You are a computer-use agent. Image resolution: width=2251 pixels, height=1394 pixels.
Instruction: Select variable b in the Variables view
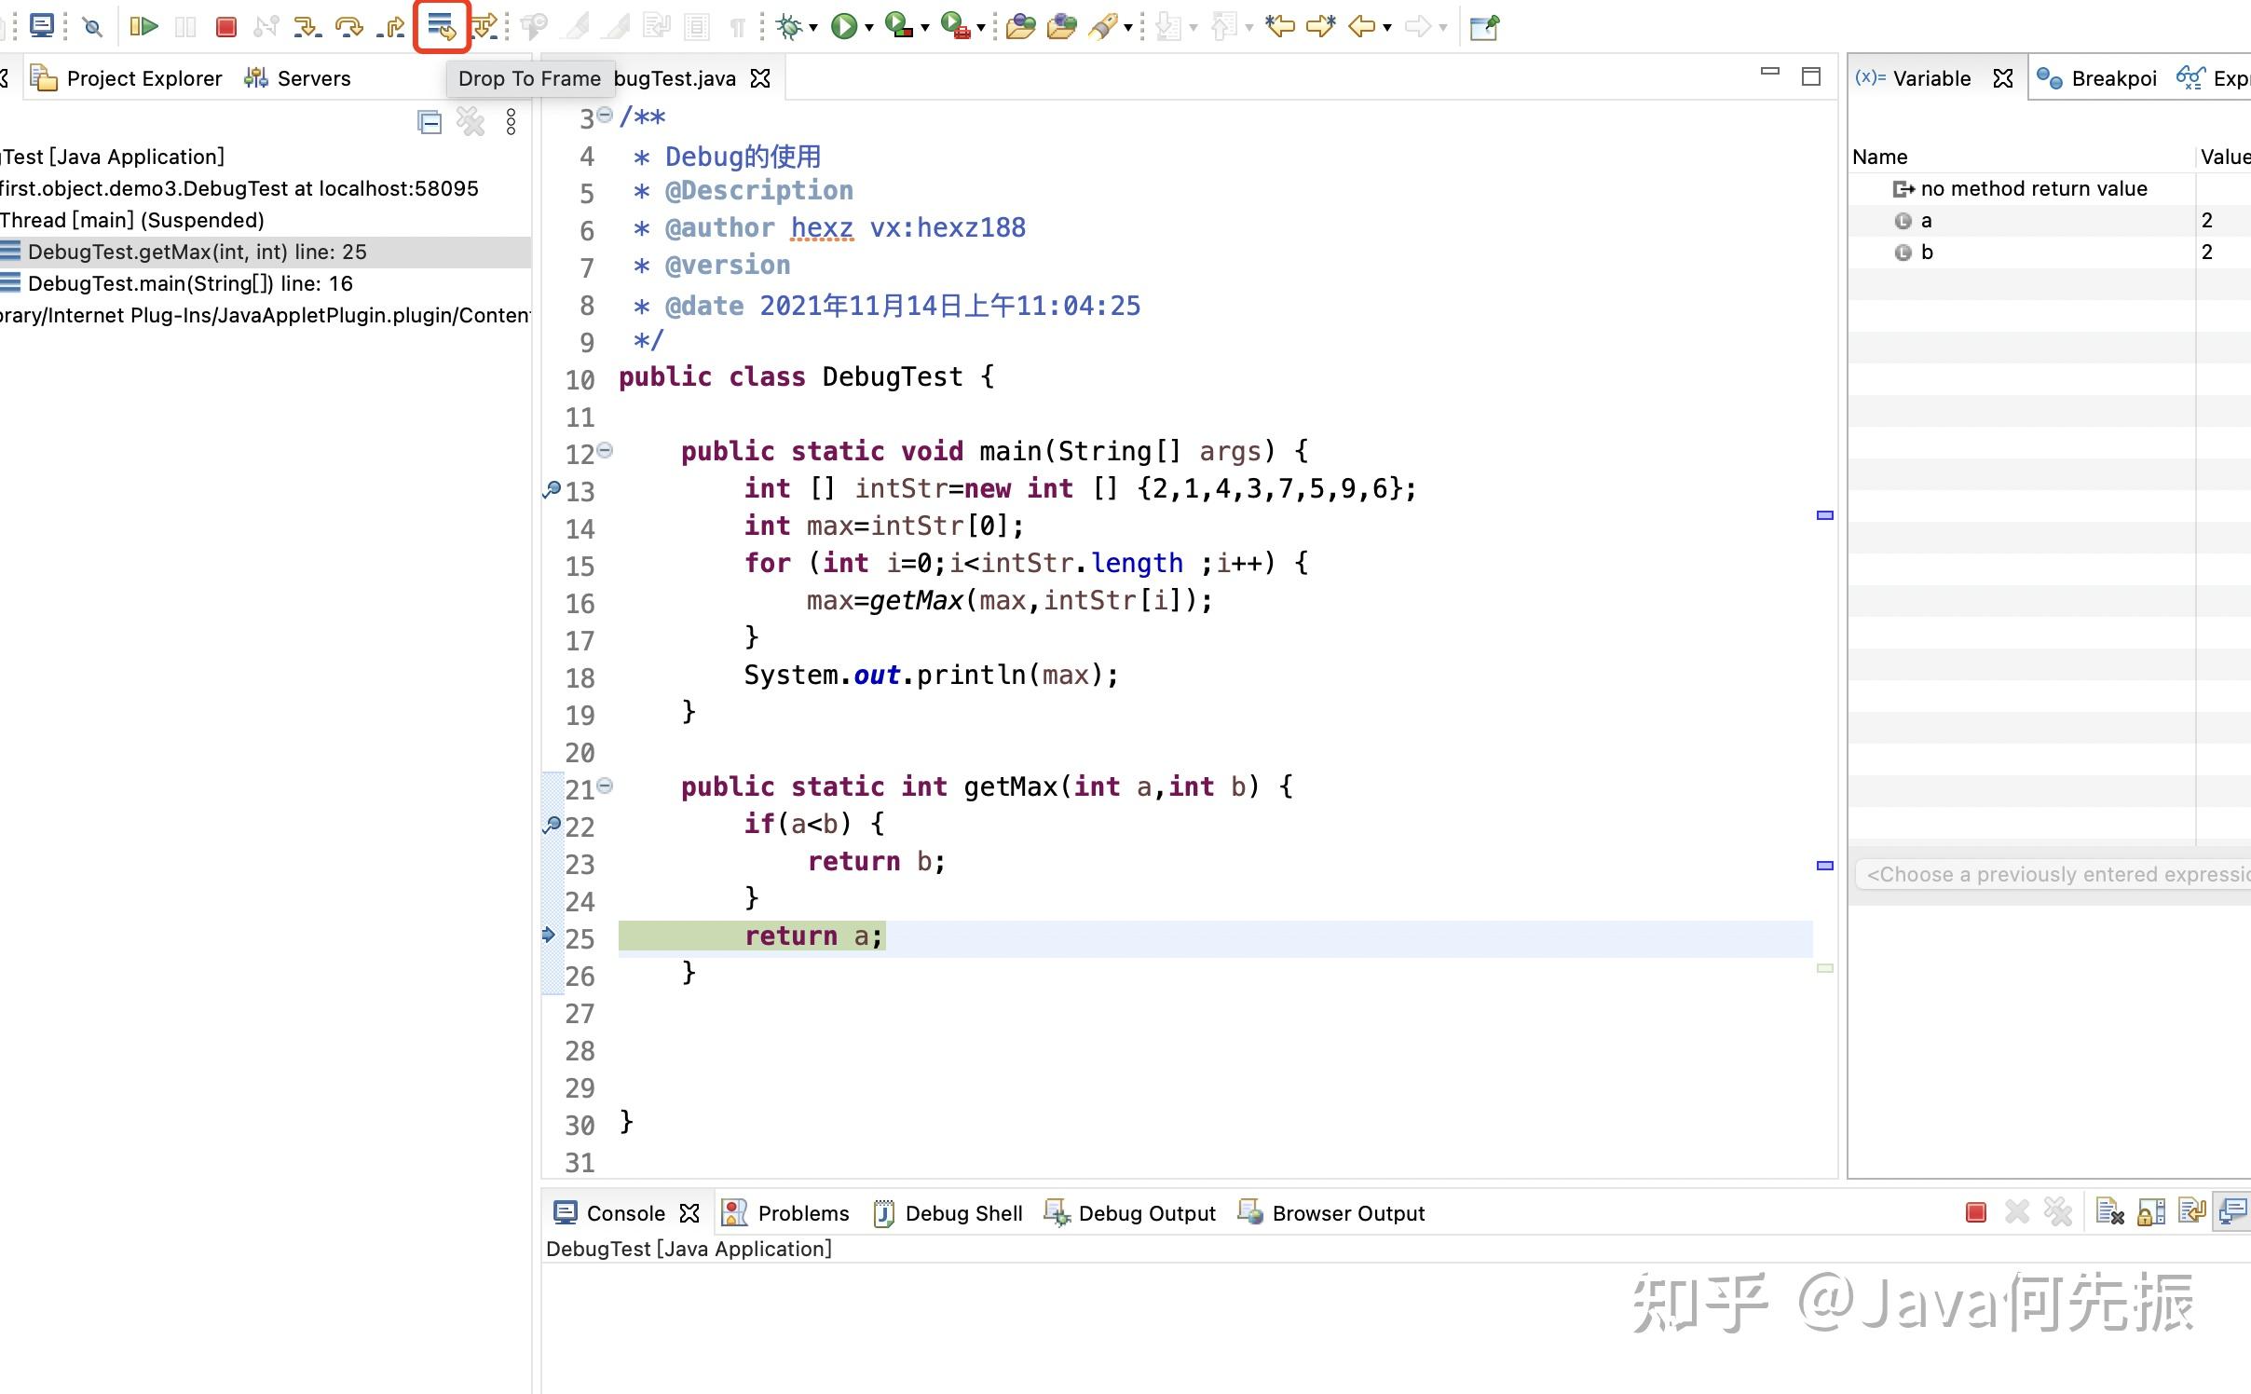point(1927,252)
